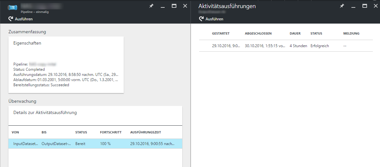The image size is (380, 167).
Task: Open the Eigenschaften summary tile
Action: coord(66,65)
